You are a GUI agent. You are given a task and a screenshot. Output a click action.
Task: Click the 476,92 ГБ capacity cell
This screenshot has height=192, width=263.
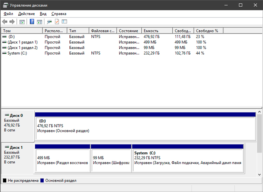pos(151,37)
